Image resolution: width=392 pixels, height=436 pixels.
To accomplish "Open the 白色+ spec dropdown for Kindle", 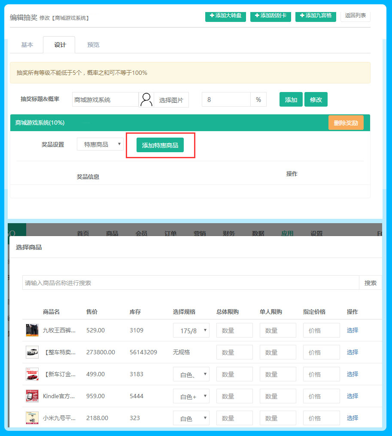I will tap(191, 396).
